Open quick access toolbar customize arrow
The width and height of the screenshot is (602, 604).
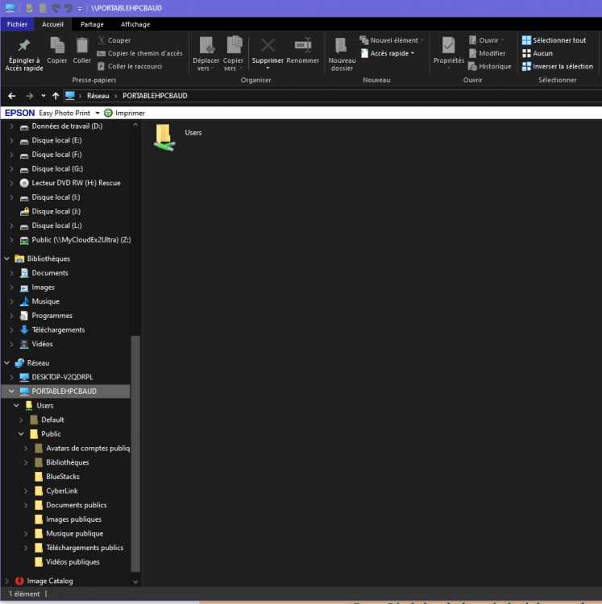tap(80, 9)
